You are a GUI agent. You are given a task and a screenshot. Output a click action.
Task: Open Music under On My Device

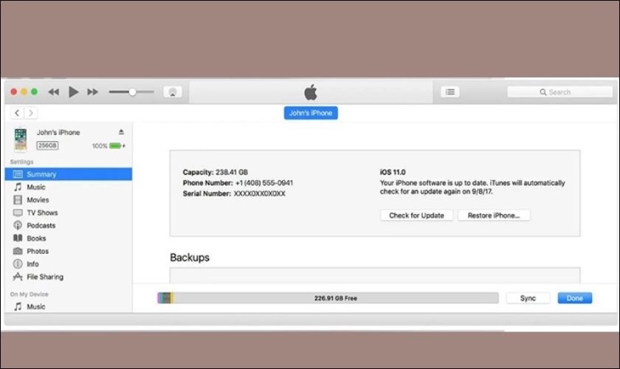pyautogui.click(x=69, y=306)
